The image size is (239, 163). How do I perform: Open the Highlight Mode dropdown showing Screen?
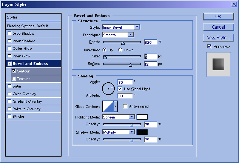pos(119,117)
